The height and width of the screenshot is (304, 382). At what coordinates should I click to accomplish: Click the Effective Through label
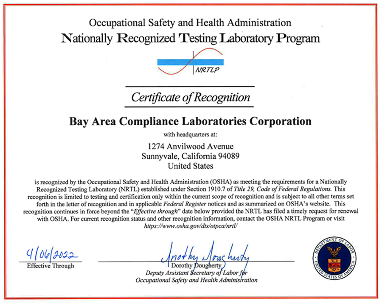51,266
